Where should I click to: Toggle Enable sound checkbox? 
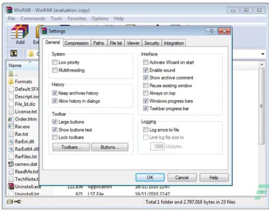145,70
